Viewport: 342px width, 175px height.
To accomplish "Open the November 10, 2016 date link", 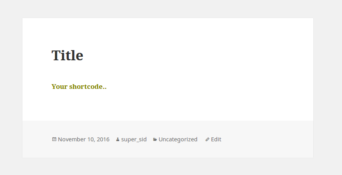I will tap(83, 139).
